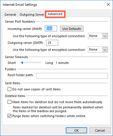113x136 pixels.
Task: Select the Advanced tab
Action: pyautogui.click(x=55, y=14)
